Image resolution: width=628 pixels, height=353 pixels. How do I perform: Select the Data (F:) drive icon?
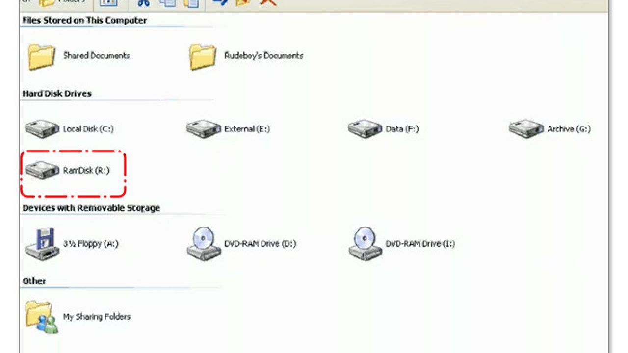(365, 129)
